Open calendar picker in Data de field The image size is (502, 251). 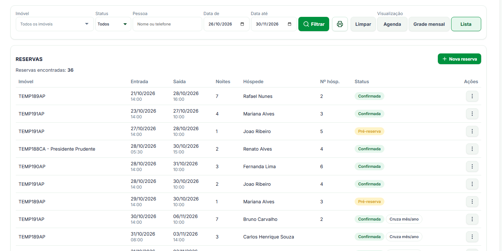coord(242,24)
